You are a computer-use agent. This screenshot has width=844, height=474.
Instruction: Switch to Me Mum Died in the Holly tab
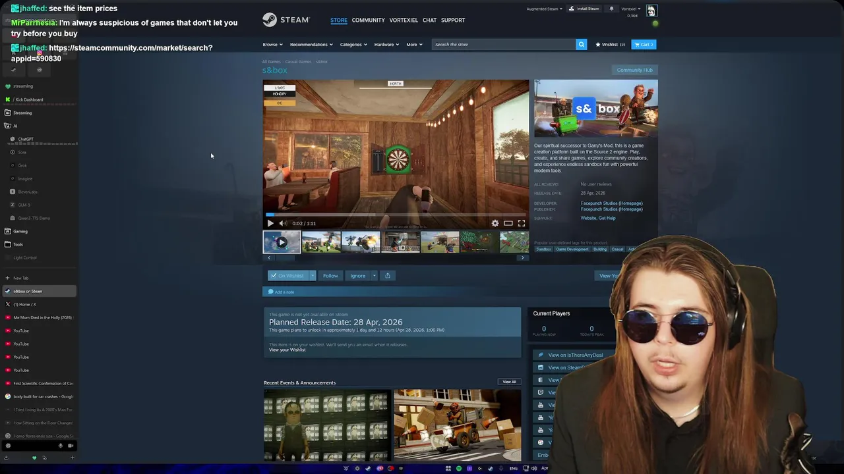point(39,317)
